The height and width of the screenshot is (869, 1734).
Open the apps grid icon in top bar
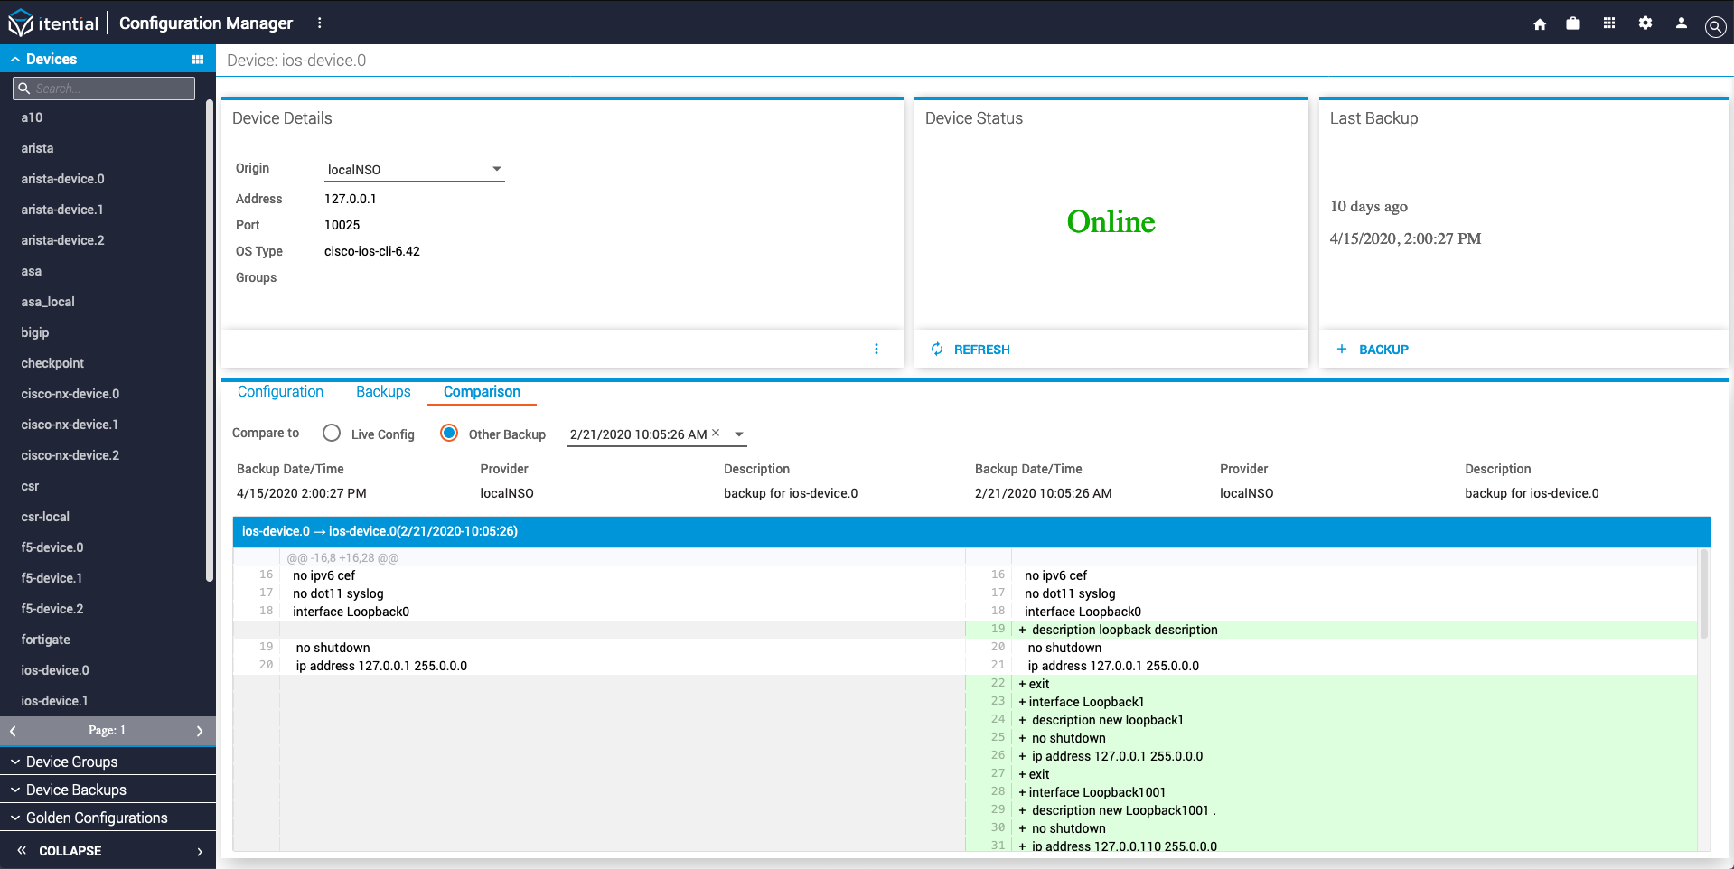click(1609, 23)
